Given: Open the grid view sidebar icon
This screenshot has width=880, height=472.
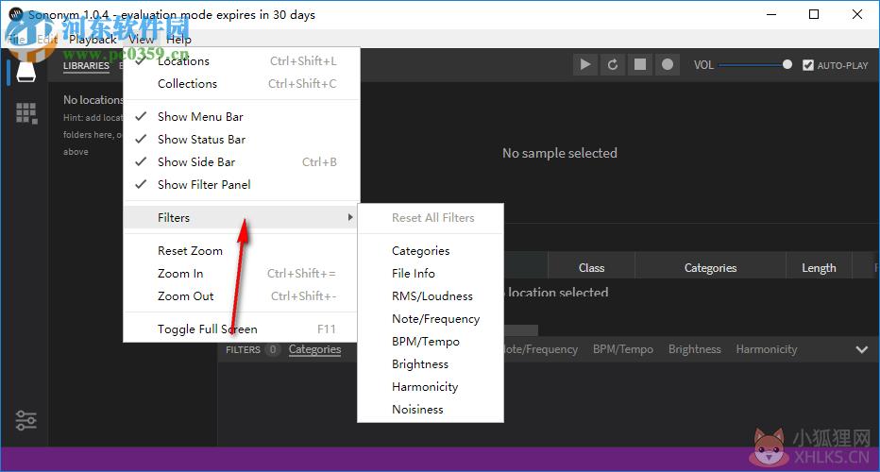Looking at the screenshot, I should (x=26, y=113).
